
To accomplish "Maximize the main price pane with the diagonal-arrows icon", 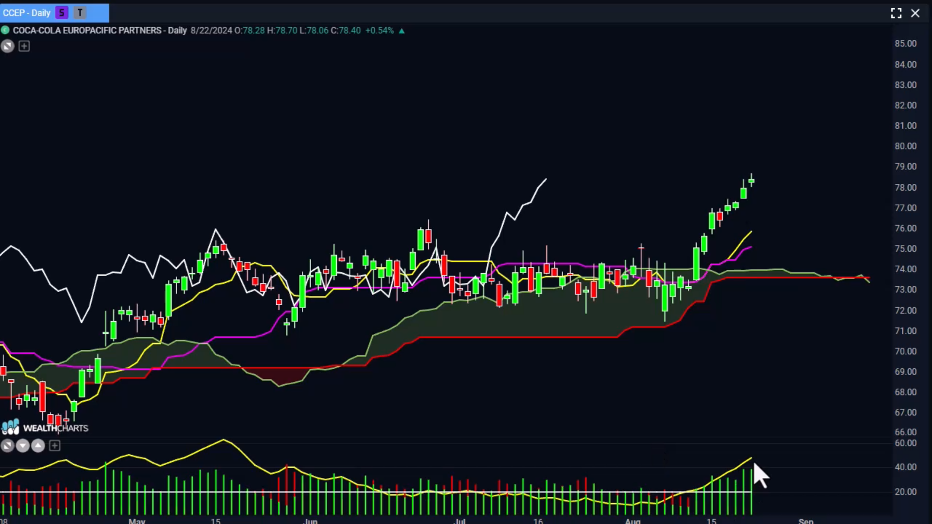I will pyautogui.click(x=7, y=46).
